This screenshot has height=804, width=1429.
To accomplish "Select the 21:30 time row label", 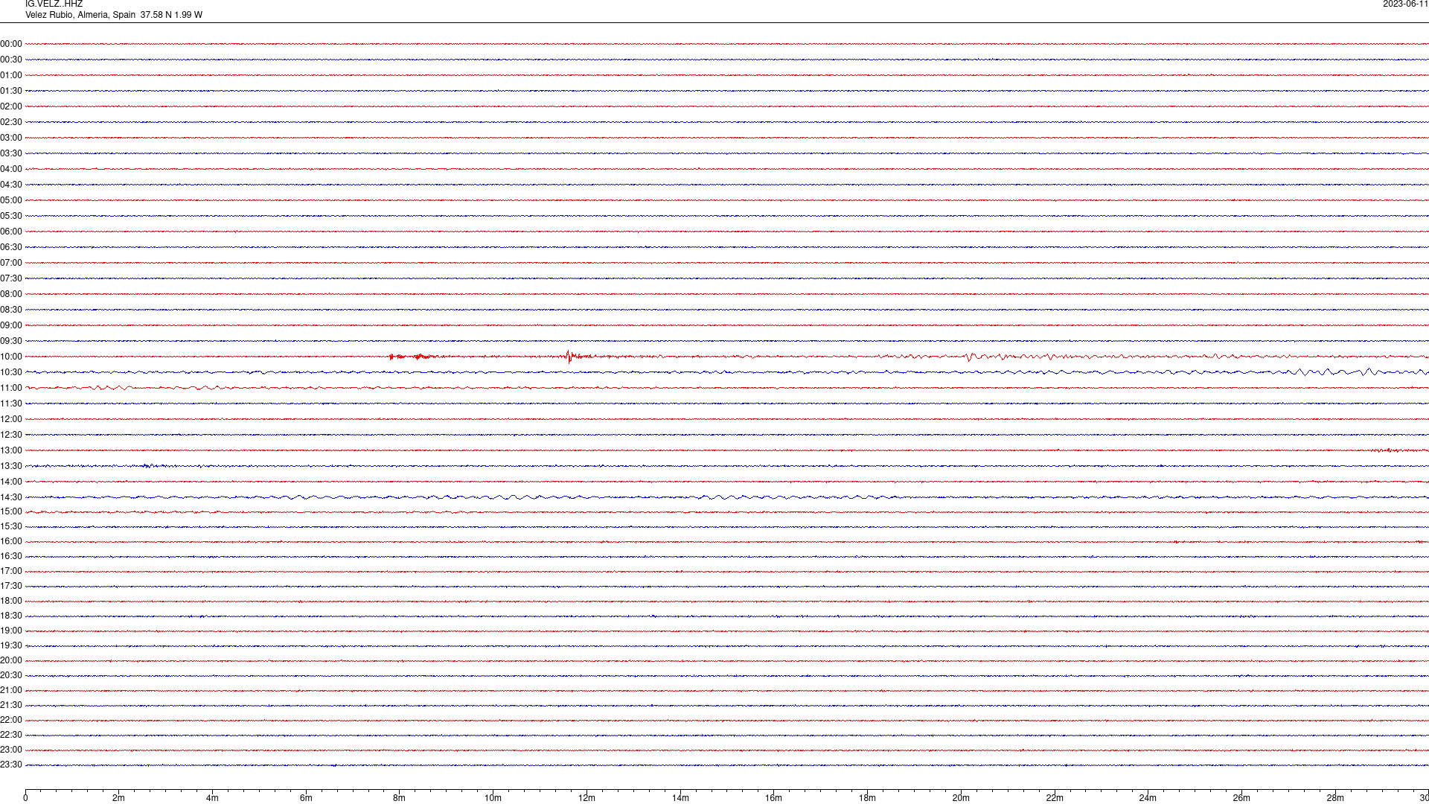I will click(x=11, y=705).
